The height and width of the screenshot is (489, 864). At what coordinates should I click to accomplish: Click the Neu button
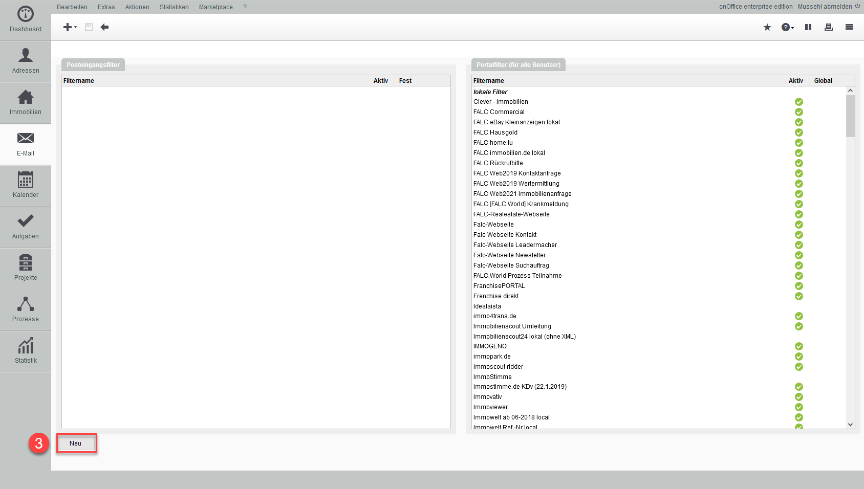76,443
